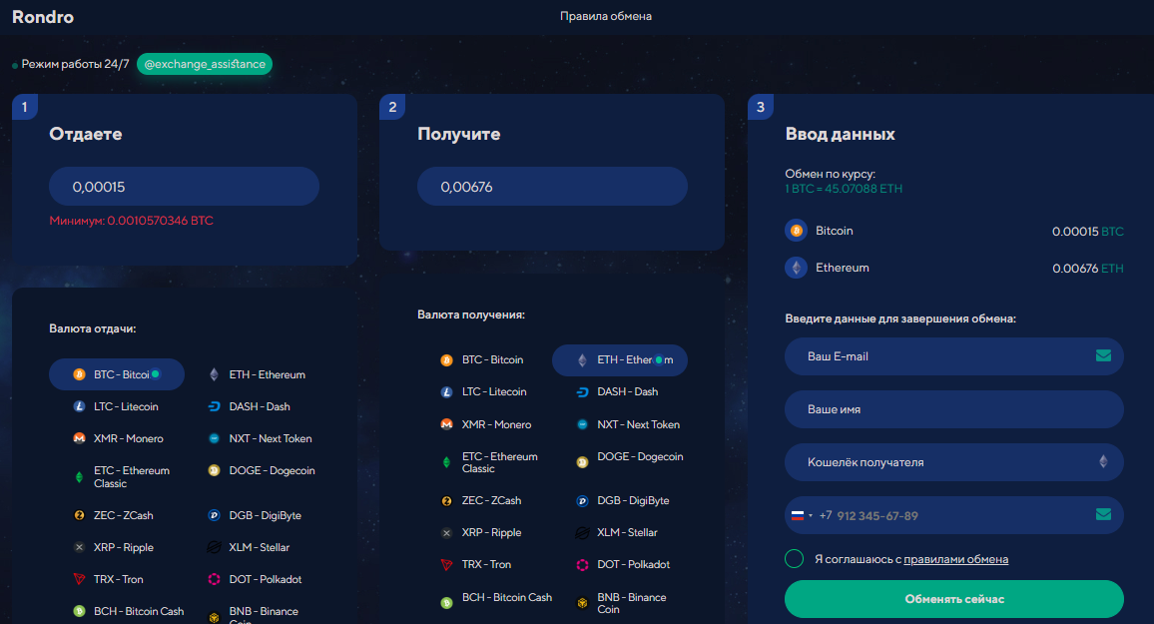Open the правилами обмена link
This screenshot has width=1154, height=624.
tap(956, 559)
